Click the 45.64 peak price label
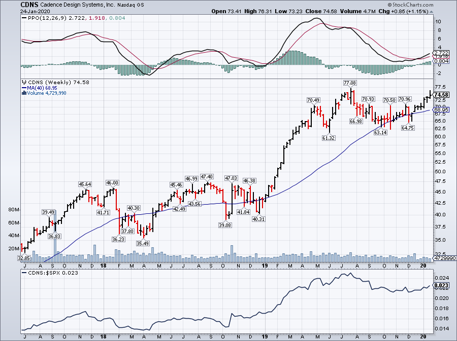The image size is (457, 341). pyautogui.click(x=85, y=184)
